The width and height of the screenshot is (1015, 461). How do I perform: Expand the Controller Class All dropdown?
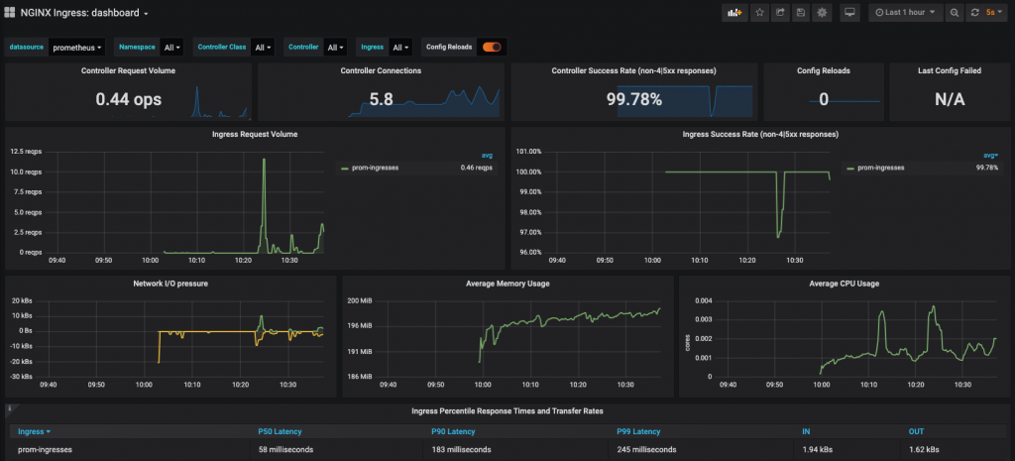pos(263,48)
